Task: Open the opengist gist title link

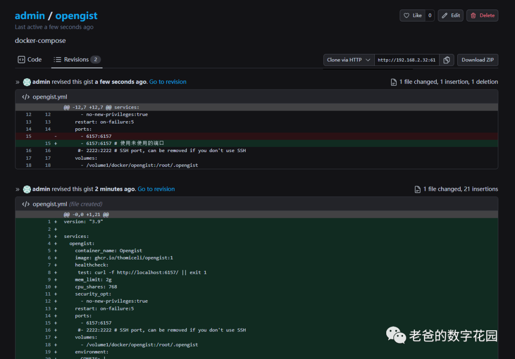Action: coord(76,15)
